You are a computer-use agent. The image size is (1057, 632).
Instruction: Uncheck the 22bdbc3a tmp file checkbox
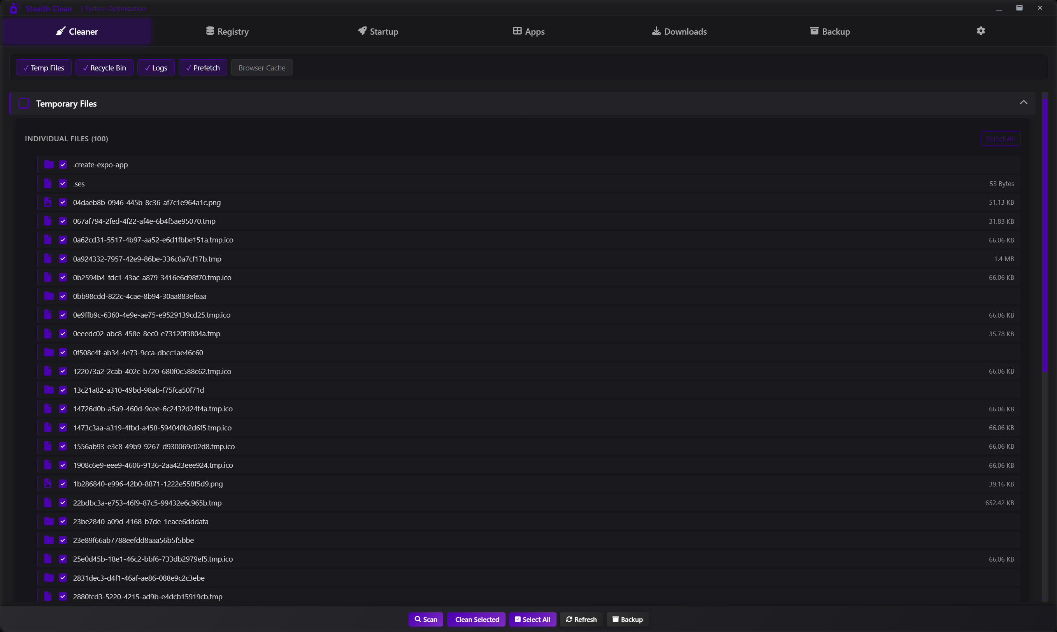click(x=63, y=502)
